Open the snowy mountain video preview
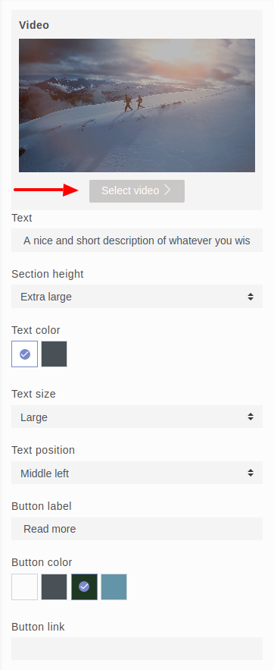This screenshot has height=670, width=274. (137, 105)
